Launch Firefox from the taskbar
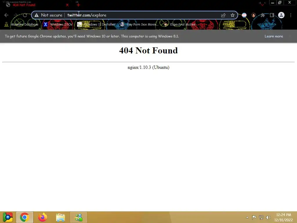 [x=42, y=217]
